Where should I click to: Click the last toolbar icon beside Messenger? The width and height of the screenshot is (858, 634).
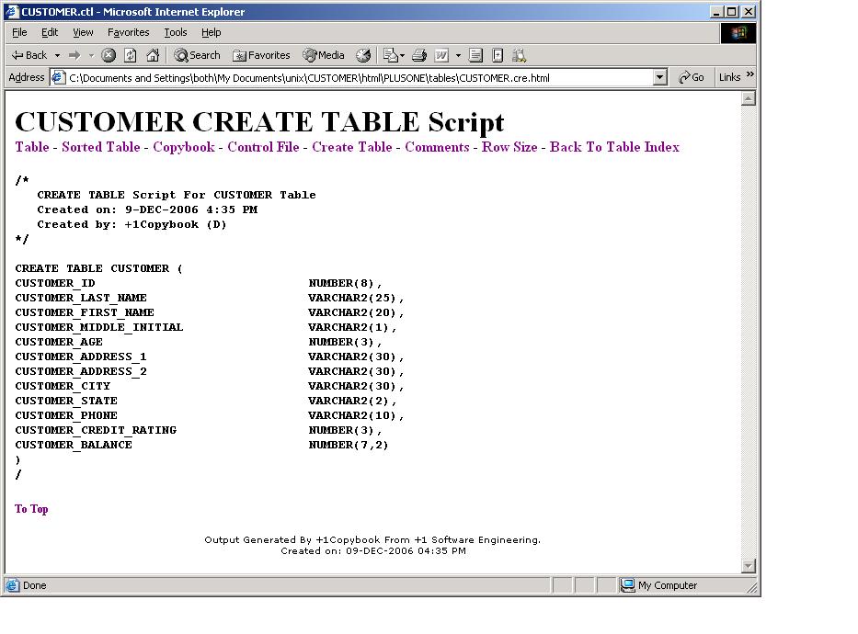tap(519, 55)
